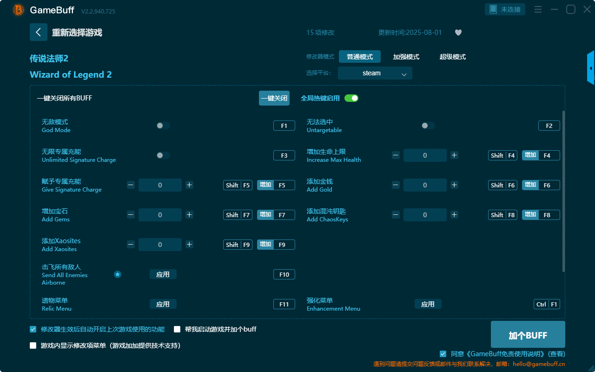Image resolution: width=595 pixels, height=372 pixels.
Task: Click the 更新时间:2025-08-01 text
Action: pos(410,33)
